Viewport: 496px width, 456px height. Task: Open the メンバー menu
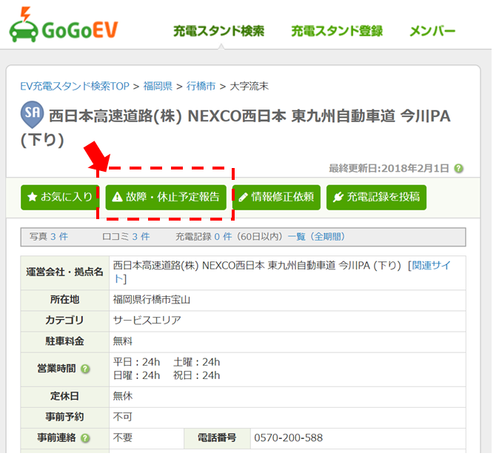pos(432,31)
